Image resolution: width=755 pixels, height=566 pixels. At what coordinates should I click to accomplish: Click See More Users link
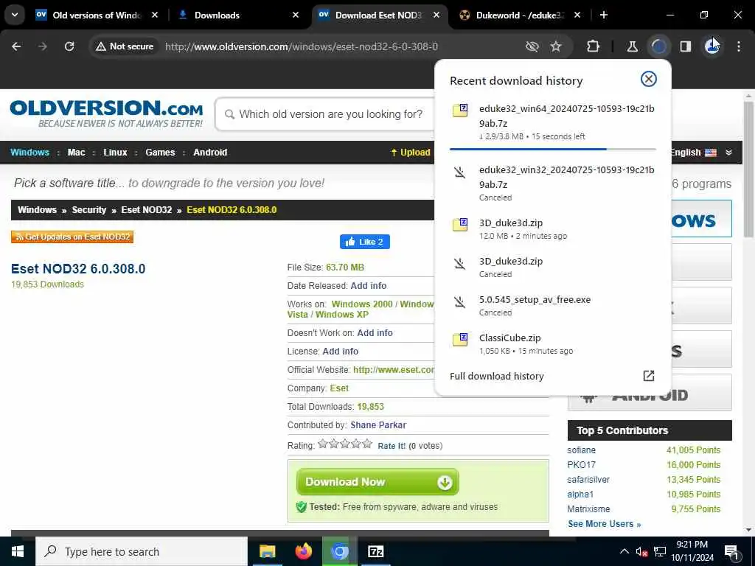[x=605, y=524]
